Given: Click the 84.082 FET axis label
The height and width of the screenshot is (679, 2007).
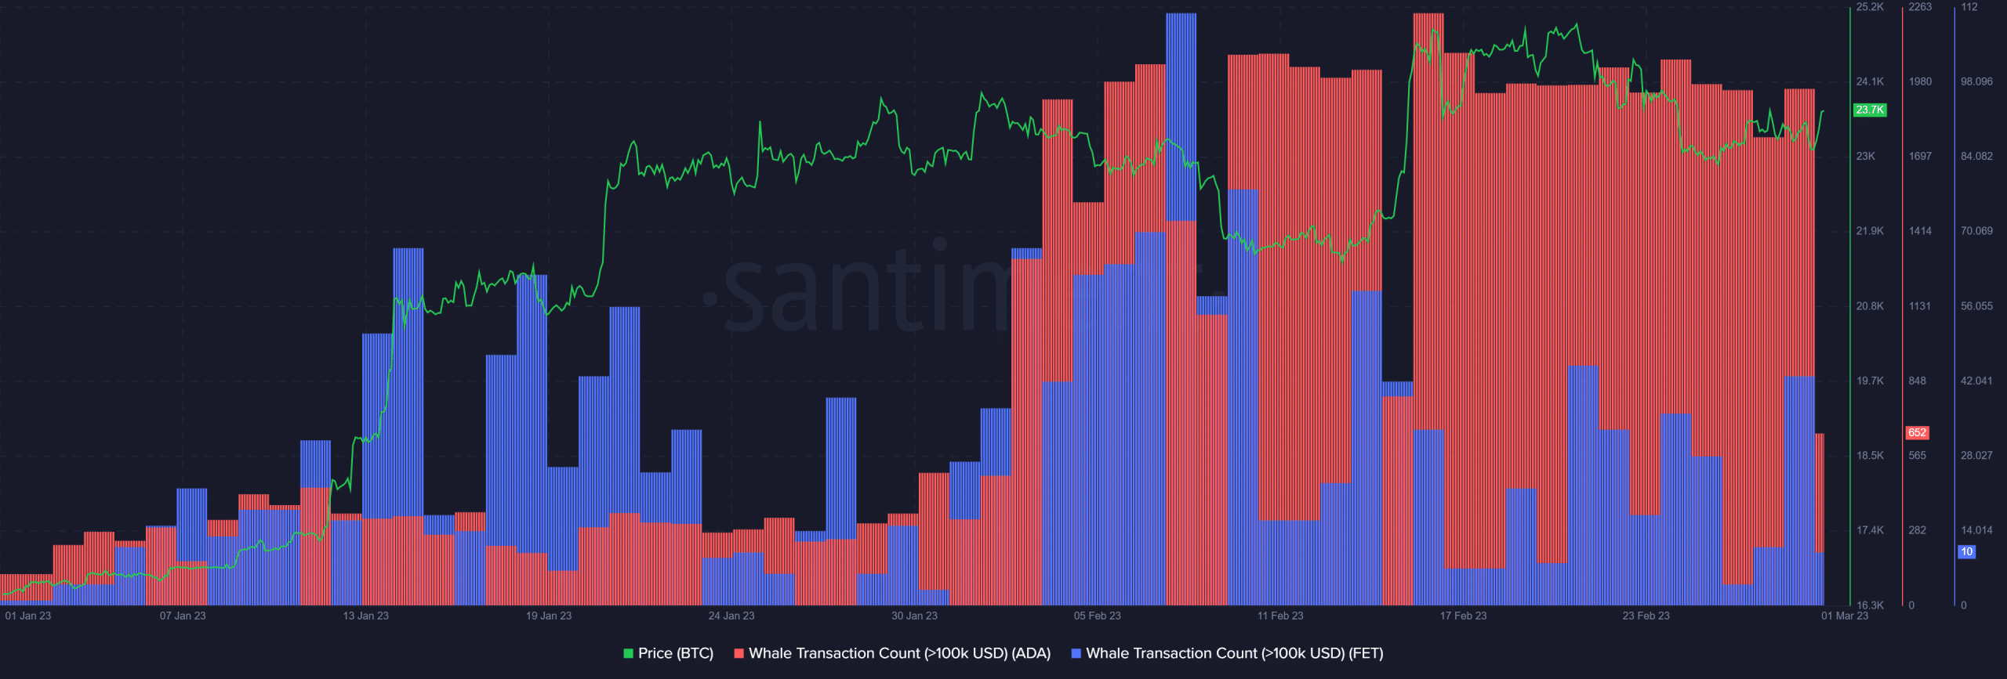Looking at the screenshot, I should coord(1976,157).
